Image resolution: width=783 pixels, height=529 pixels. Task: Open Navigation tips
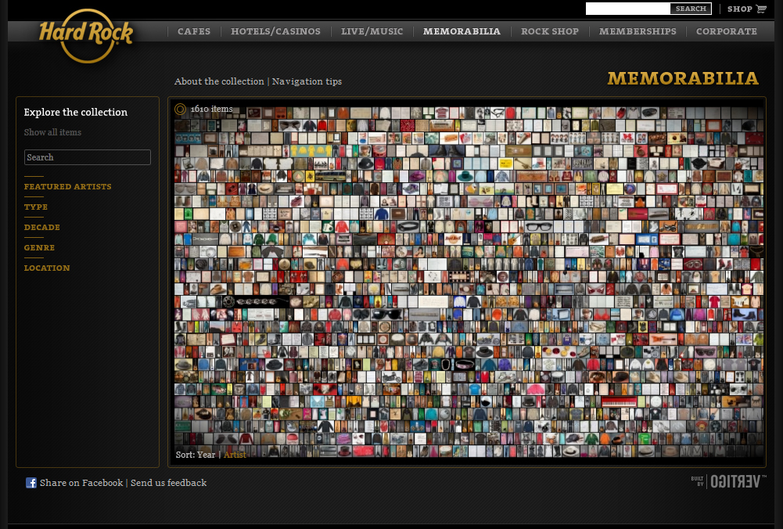(307, 81)
